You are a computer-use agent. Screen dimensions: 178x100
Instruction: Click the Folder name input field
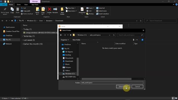point(112,83)
